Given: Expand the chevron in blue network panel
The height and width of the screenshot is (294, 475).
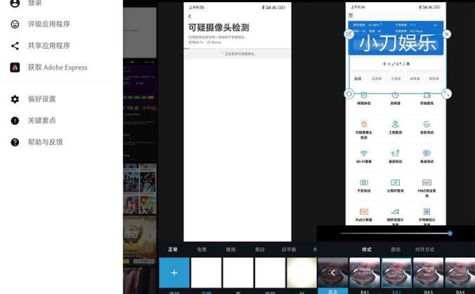Looking at the screenshot, I should 435,25.
